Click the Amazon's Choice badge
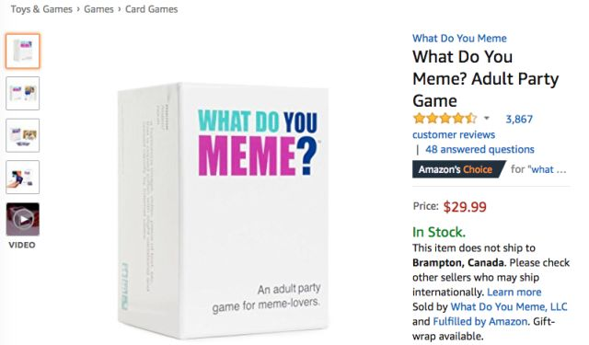Image resolution: width=589 pixels, height=345 pixels. coord(458,169)
